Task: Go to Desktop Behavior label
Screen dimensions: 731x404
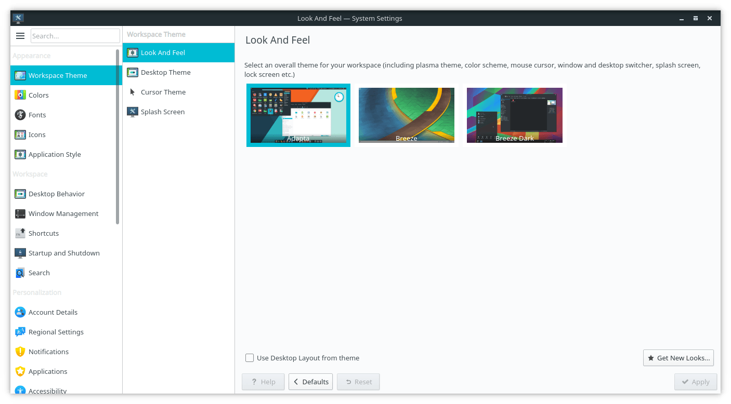Action: [57, 194]
